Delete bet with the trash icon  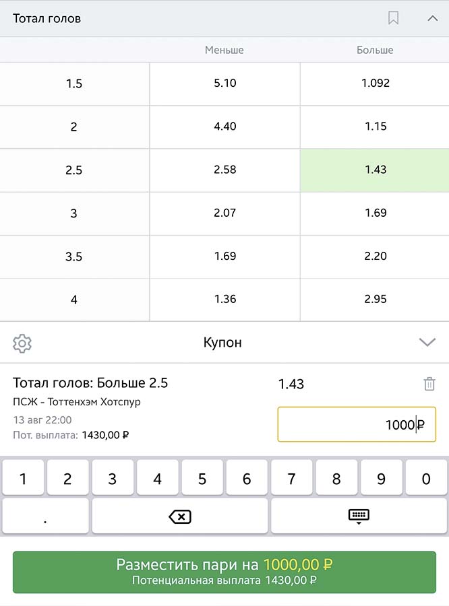429,384
